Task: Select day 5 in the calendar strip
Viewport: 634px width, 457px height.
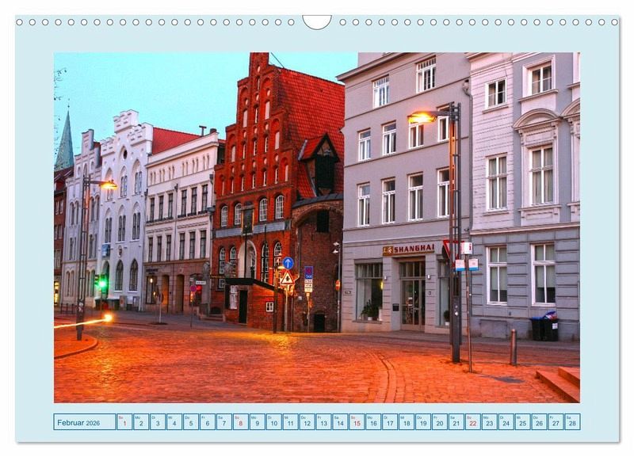Action: (x=191, y=421)
